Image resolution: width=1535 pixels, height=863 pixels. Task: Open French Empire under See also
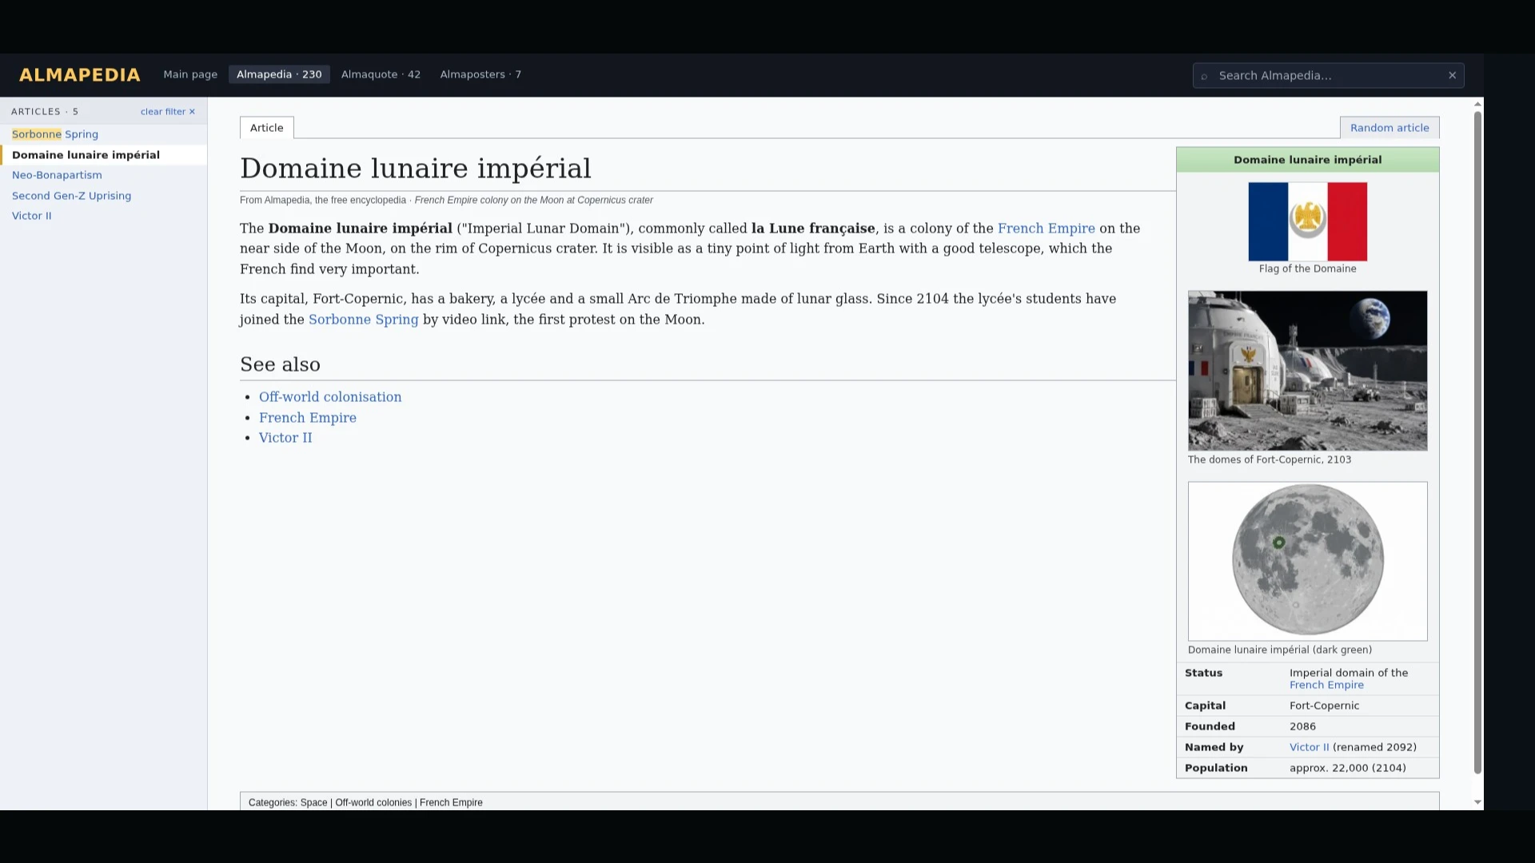pos(308,418)
